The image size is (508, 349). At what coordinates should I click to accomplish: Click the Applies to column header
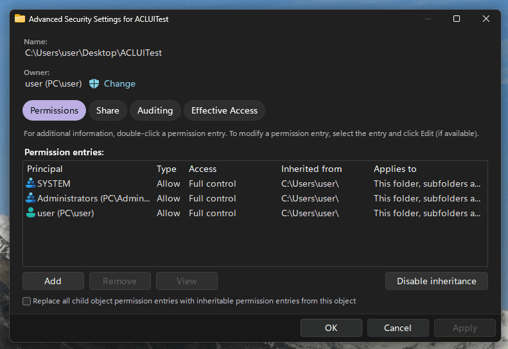[x=395, y=169]
